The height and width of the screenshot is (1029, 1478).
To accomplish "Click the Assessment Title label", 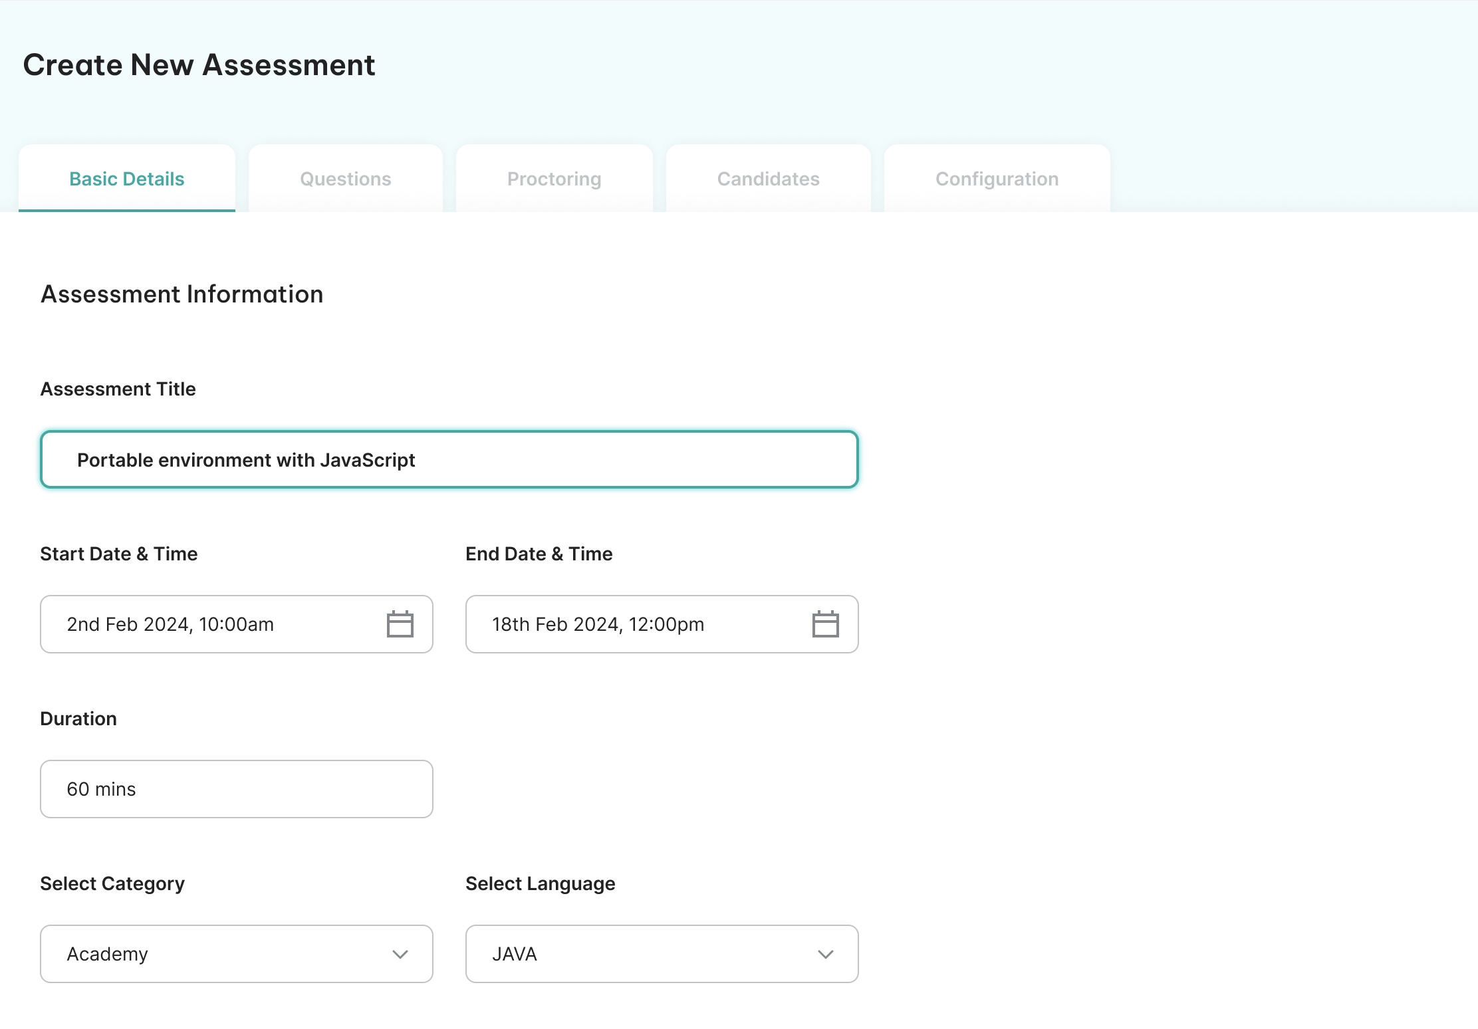I will 118,388.
